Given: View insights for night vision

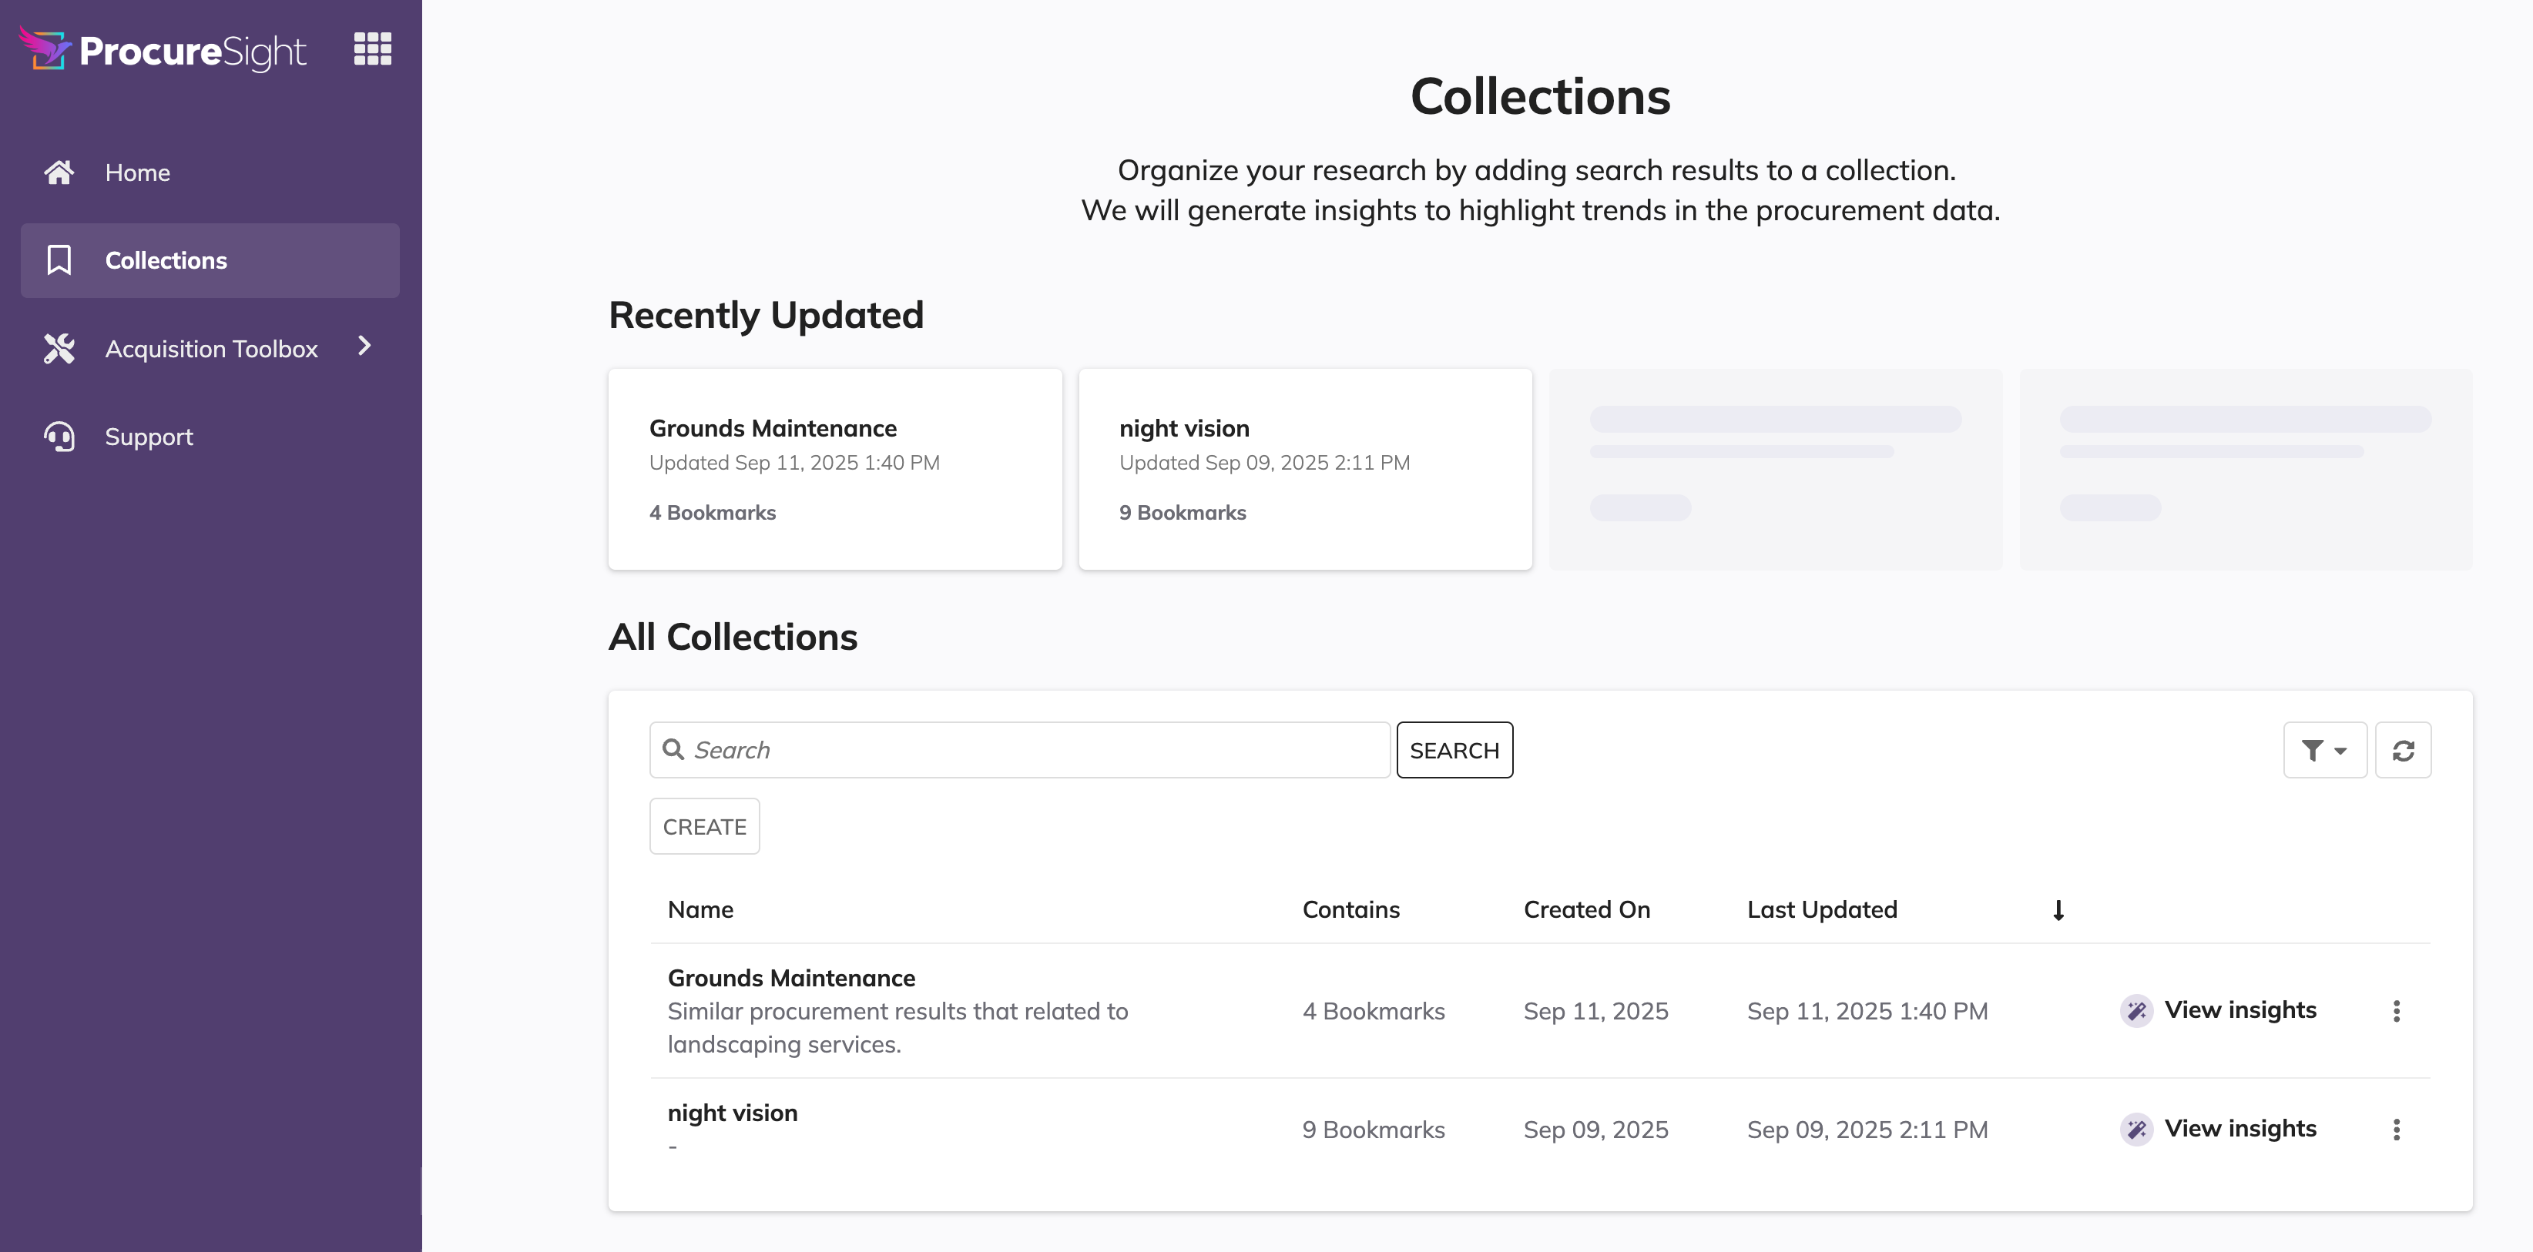Looking at the screenshot, I should tap(2219, 1128).
